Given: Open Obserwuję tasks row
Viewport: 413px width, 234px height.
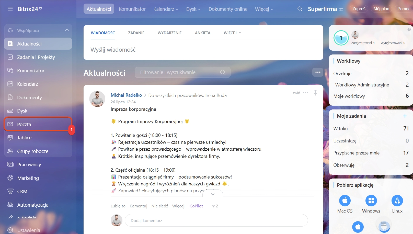Looking at the screenshot, I should coord(371,165).
